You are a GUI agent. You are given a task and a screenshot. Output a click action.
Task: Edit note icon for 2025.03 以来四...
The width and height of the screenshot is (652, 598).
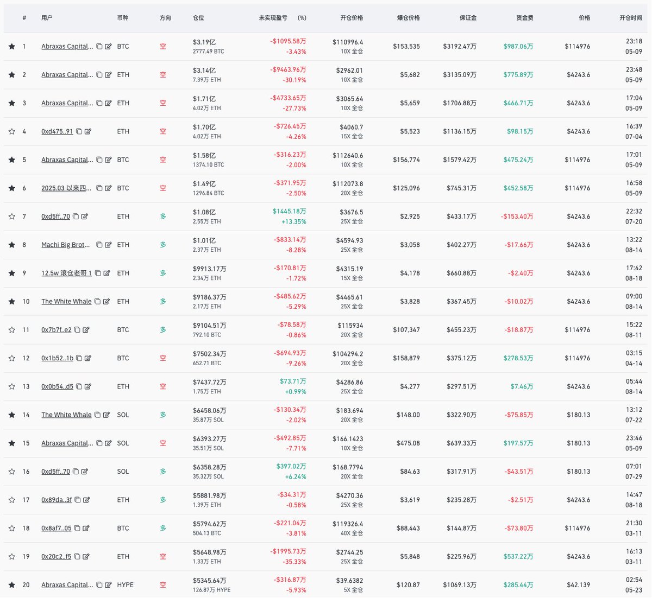tap(108, 188)
